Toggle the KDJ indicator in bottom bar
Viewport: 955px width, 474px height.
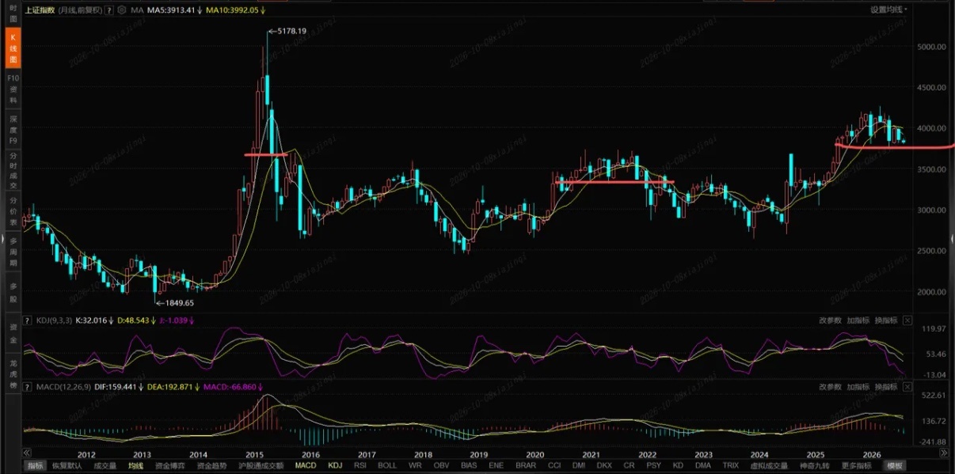(335, 465)
